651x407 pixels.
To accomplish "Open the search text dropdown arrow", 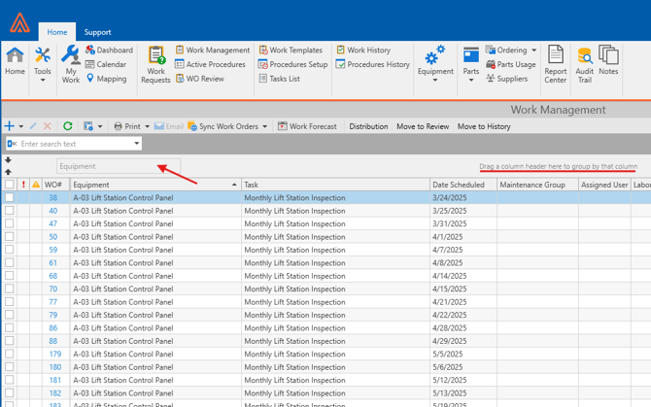I will 137,144.
